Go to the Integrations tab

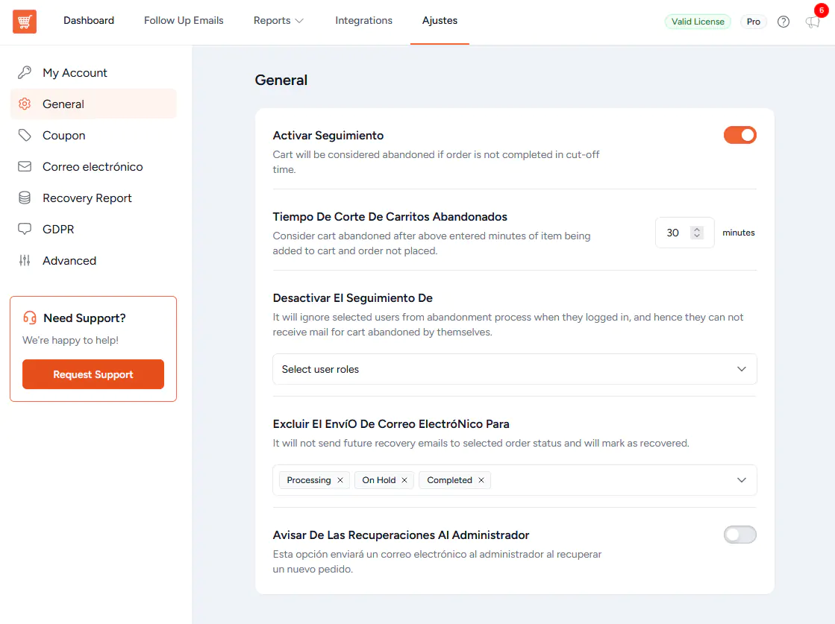coord(363,21)
